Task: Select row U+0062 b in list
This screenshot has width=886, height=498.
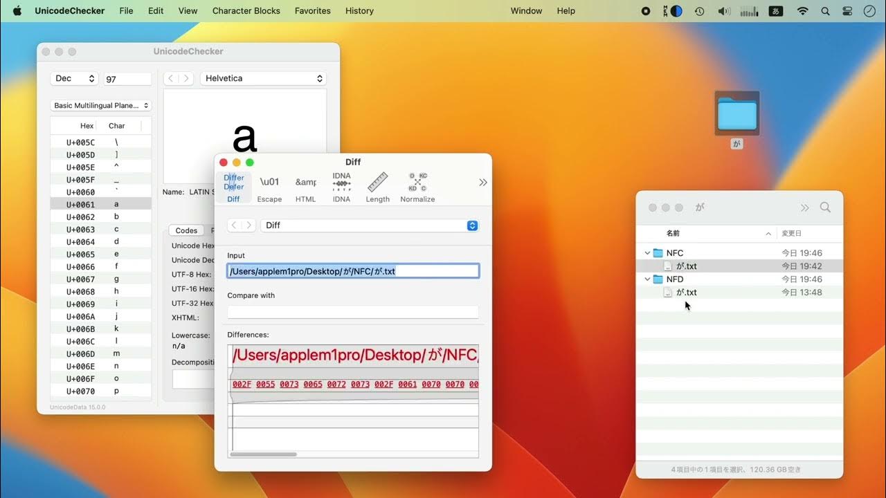Action: (101, 216)
